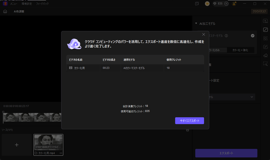Click the ソース(1/1) label
The image size is (270, 160).
[x=7, y=130]
